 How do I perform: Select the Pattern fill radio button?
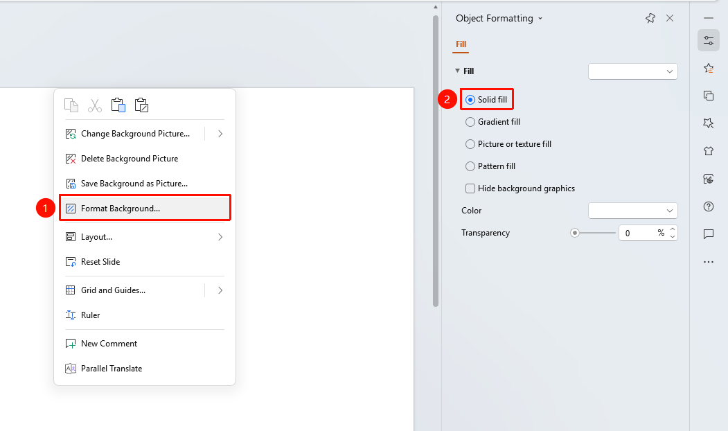click(x=470, y=166)
